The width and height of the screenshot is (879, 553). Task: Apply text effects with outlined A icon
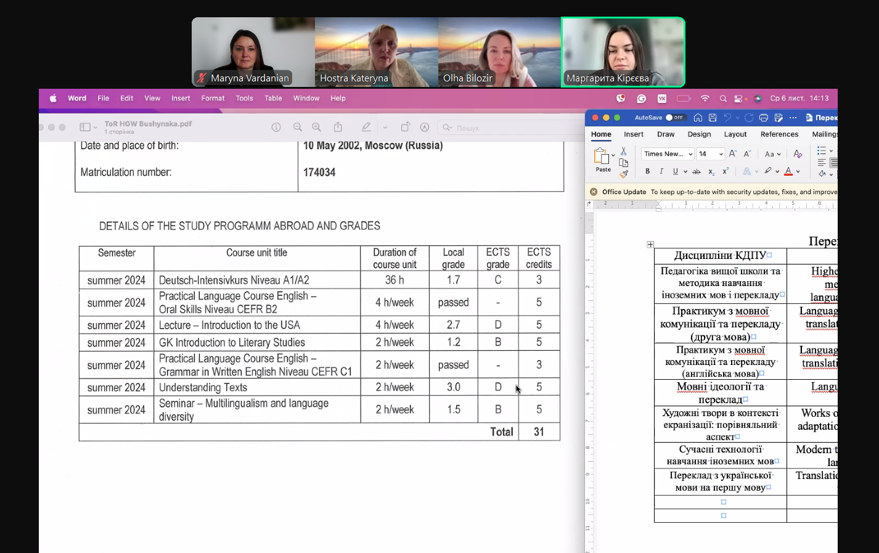tap(747, 171)
